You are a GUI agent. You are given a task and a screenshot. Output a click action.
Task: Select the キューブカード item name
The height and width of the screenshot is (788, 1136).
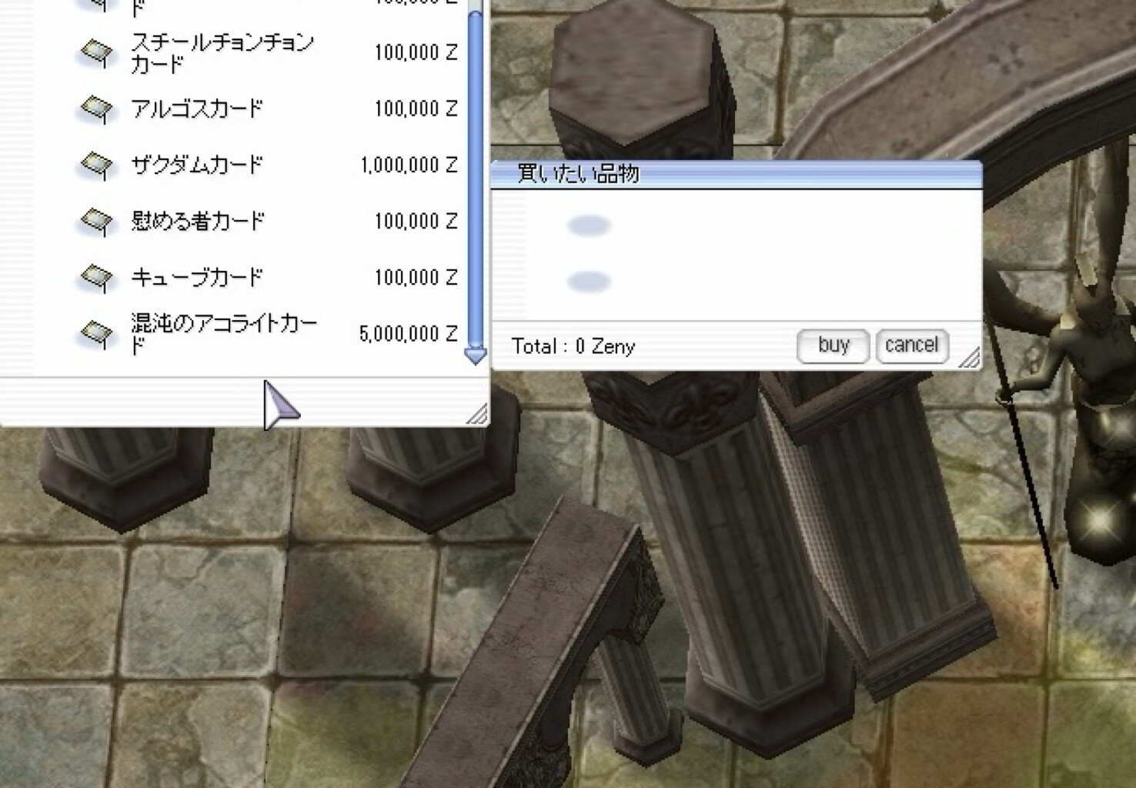[197, 277]
